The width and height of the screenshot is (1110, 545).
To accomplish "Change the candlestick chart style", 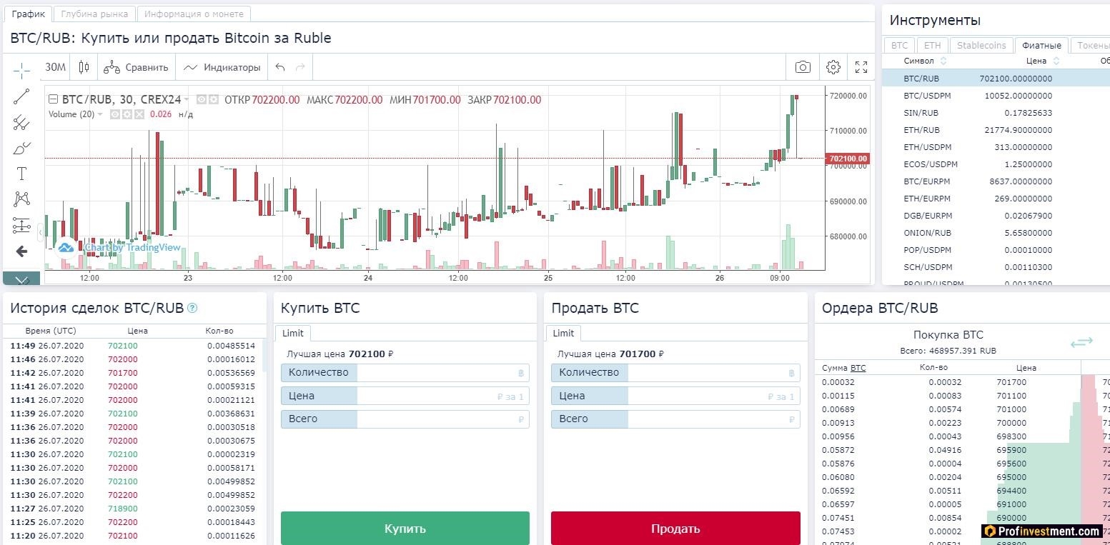I will pyautogui.click(x=84, y=67).
